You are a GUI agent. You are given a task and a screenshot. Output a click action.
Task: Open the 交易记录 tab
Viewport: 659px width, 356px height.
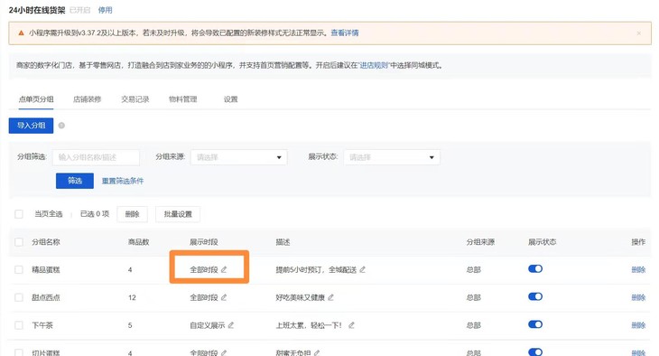(135, 99)
